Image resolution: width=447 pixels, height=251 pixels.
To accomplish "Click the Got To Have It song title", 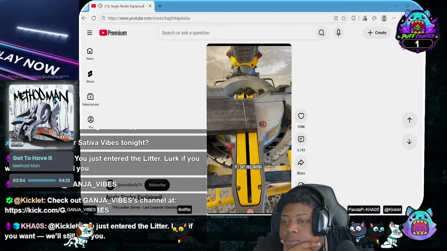I will (x=32, y=158).
